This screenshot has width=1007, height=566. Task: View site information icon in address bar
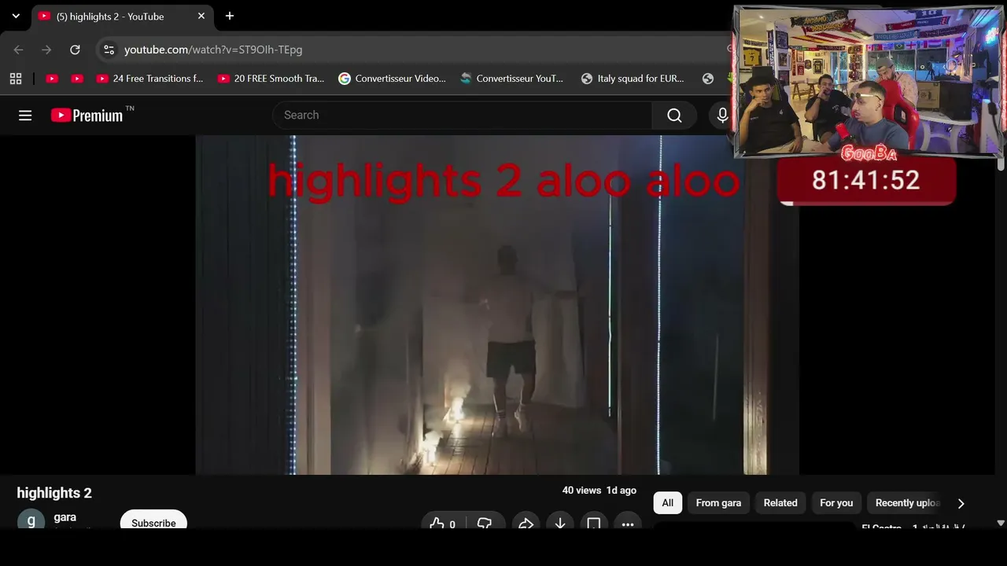[109, 50]
